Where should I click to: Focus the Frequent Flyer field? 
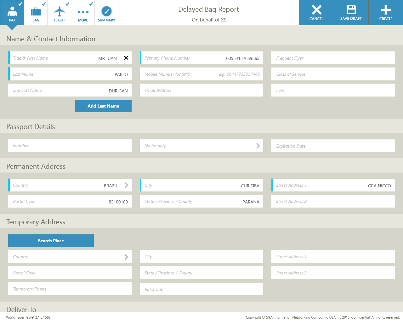point(333,58)
